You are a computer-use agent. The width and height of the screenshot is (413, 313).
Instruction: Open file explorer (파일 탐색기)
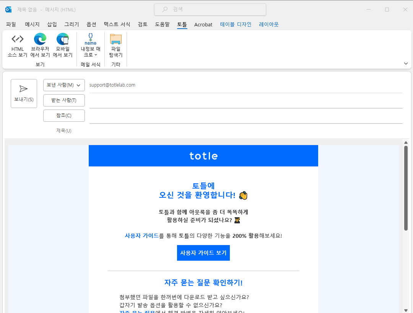coord(115,46)
